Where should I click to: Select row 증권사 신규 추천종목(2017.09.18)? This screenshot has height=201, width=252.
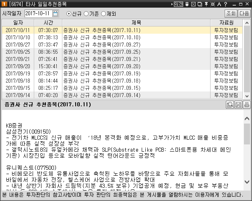point(122,81)
